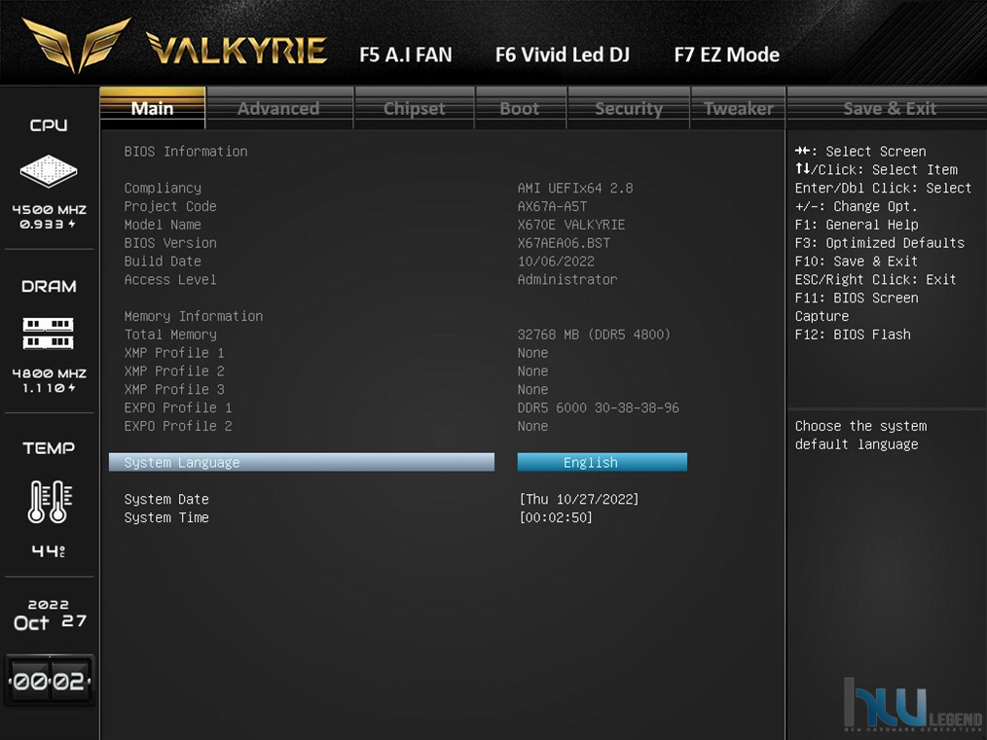Edit the System Date value field
Screen dimensions: 987x740
pyautogui.click(x=579, y=499)
